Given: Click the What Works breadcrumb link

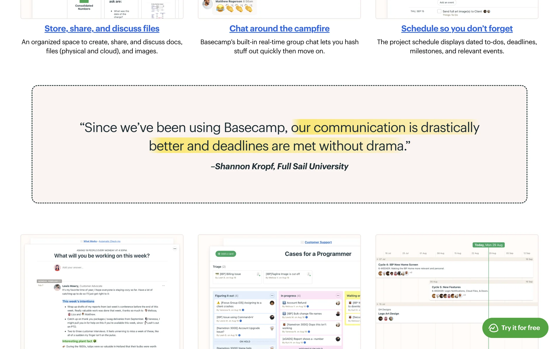Looking at the screenshot, I should (x=90, y=241).
